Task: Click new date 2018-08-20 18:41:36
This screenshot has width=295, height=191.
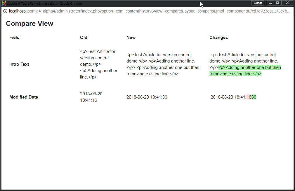Action: pos(147,97)
